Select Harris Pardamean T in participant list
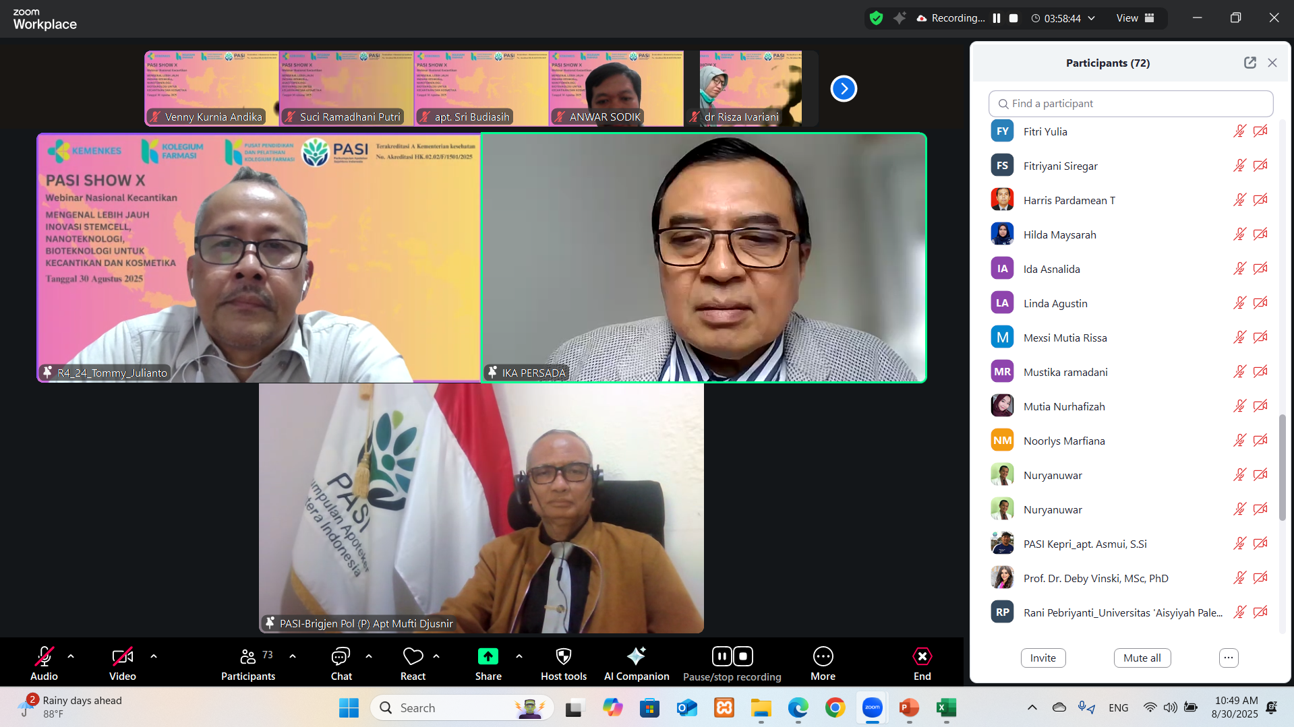This screenshot has height=727, width=1294. [1069, 200]
